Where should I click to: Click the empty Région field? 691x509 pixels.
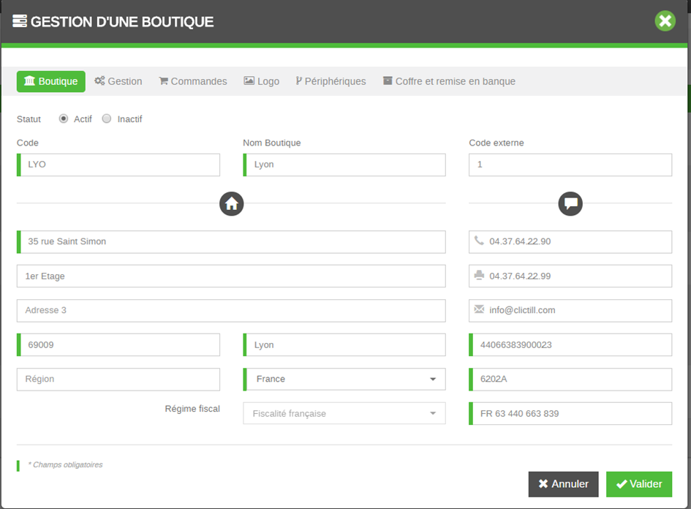pyautogui.click(x=118, y=380)
